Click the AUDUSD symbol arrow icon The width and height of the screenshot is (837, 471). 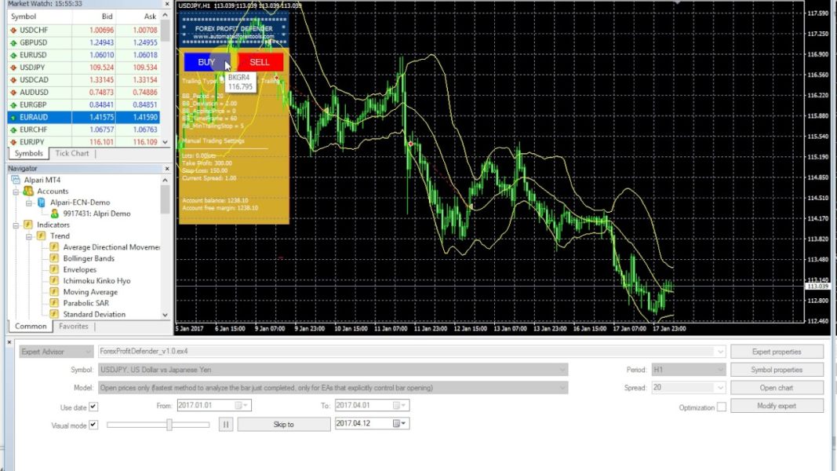point(13,93)
